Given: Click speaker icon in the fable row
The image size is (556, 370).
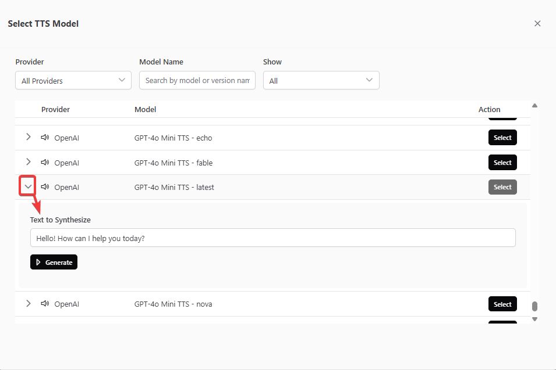Looking at the screenshot, I should click(x=44, y=163).
